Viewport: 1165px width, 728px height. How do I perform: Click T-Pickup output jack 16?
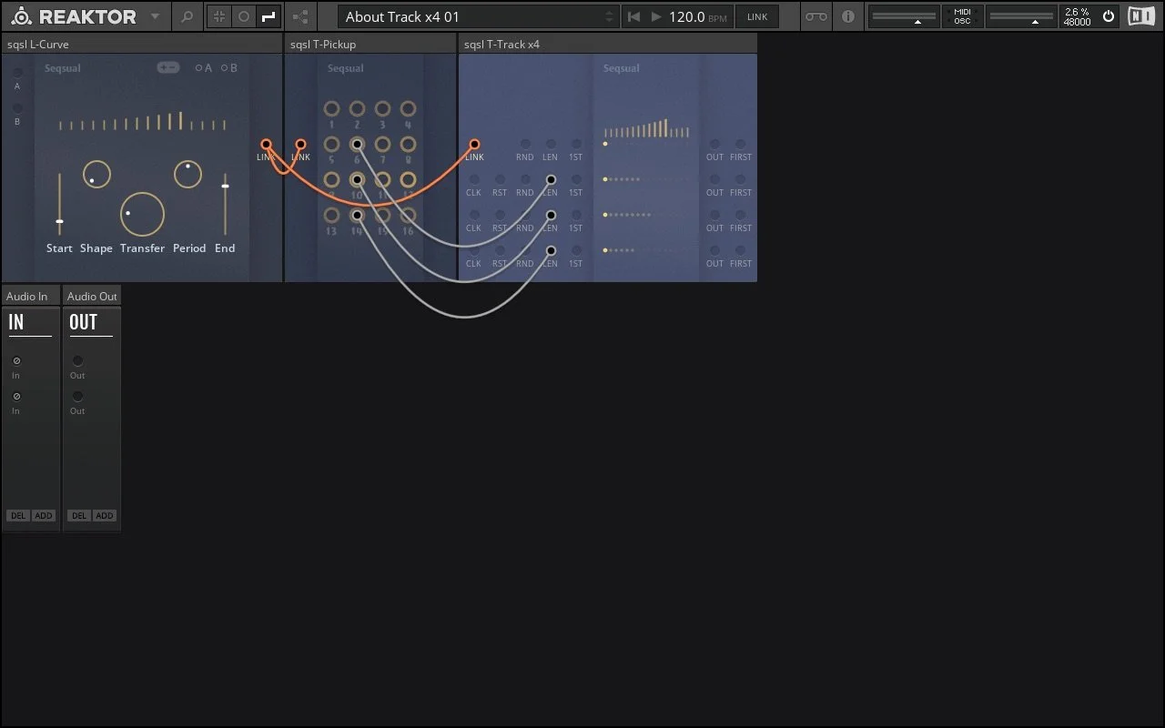[x=408, y=216]
